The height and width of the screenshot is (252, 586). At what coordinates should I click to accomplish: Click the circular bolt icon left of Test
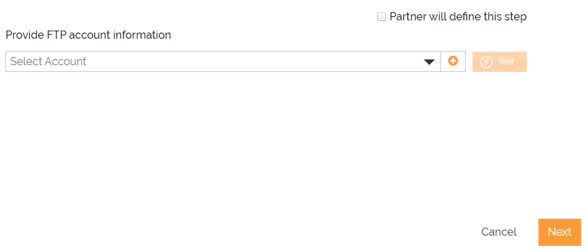(x=486, y=62)
